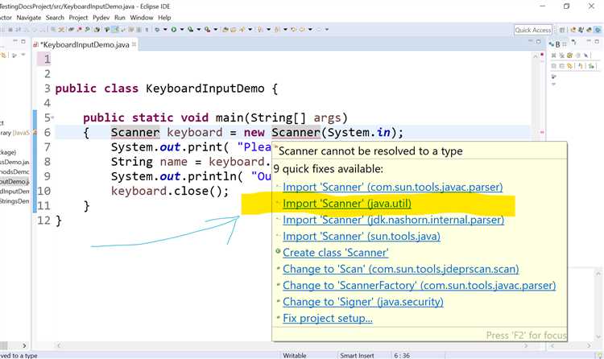Click the green Run button in toolbar
Screen dimensions: 604x359
point(174,29)
